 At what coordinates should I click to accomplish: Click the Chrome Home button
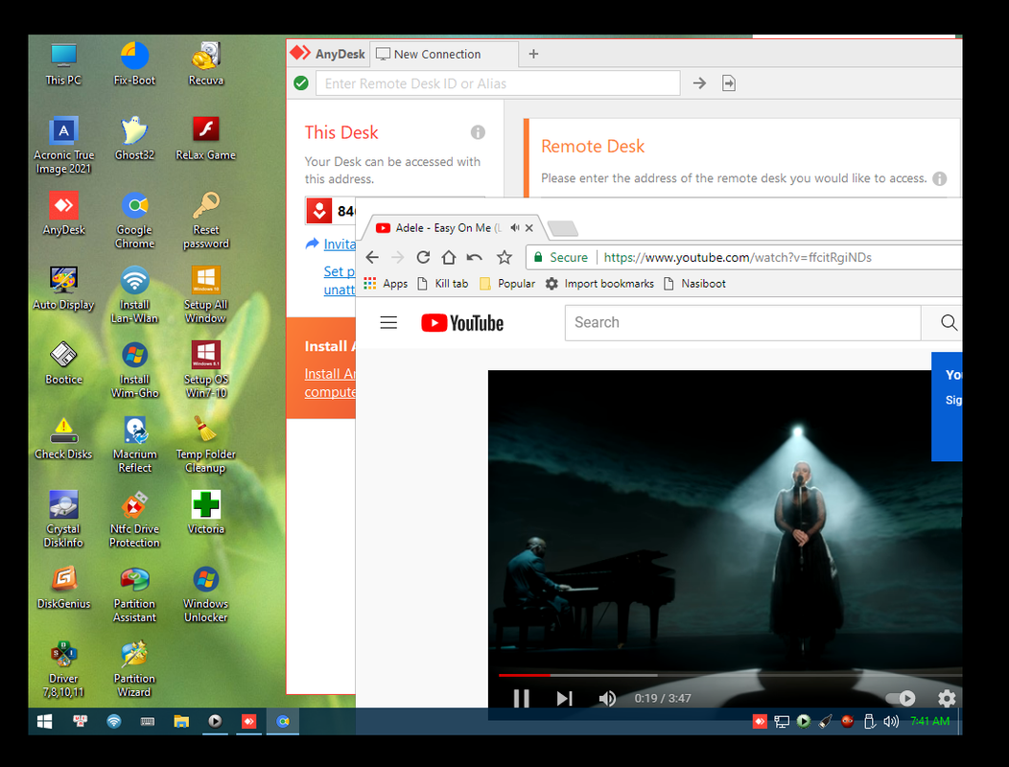tap(449, 257)
